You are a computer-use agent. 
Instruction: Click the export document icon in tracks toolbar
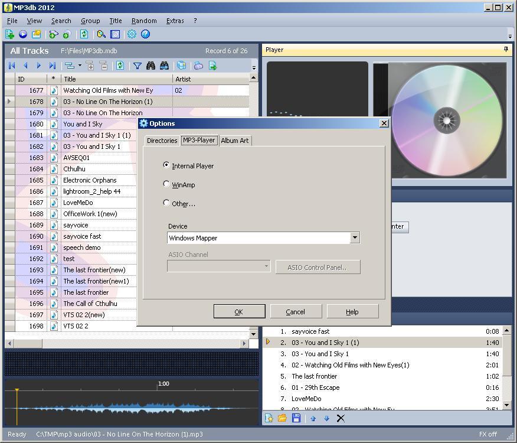(212, 66)
